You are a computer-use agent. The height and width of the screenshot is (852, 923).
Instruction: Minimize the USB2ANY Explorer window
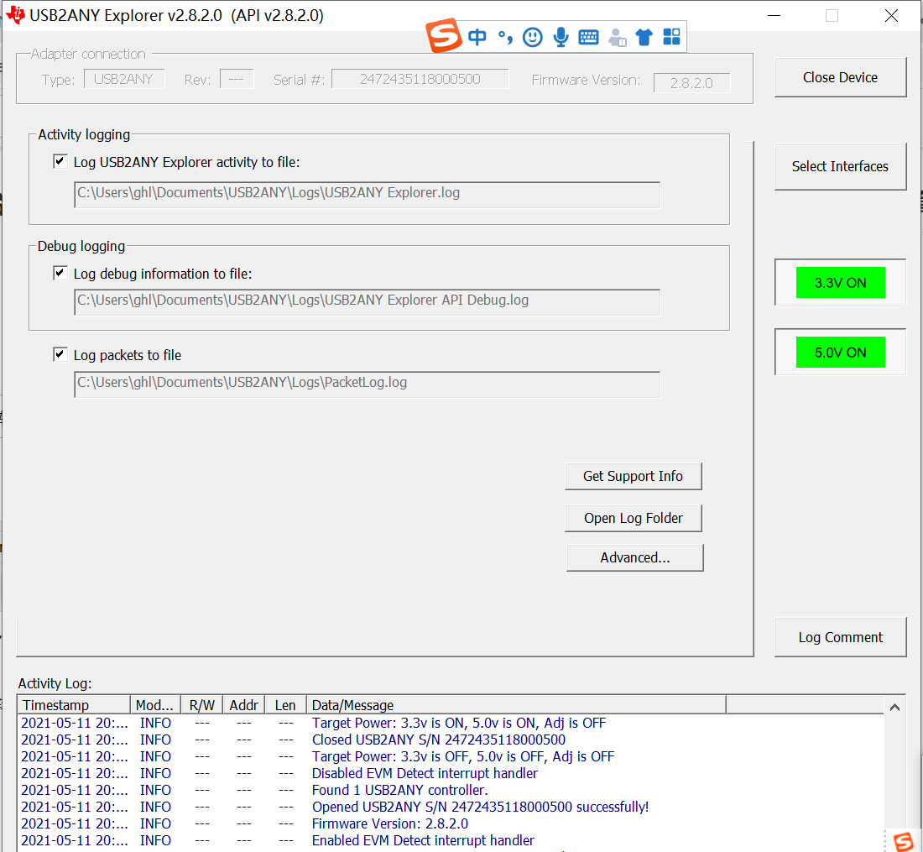click(x=774, y=15)
